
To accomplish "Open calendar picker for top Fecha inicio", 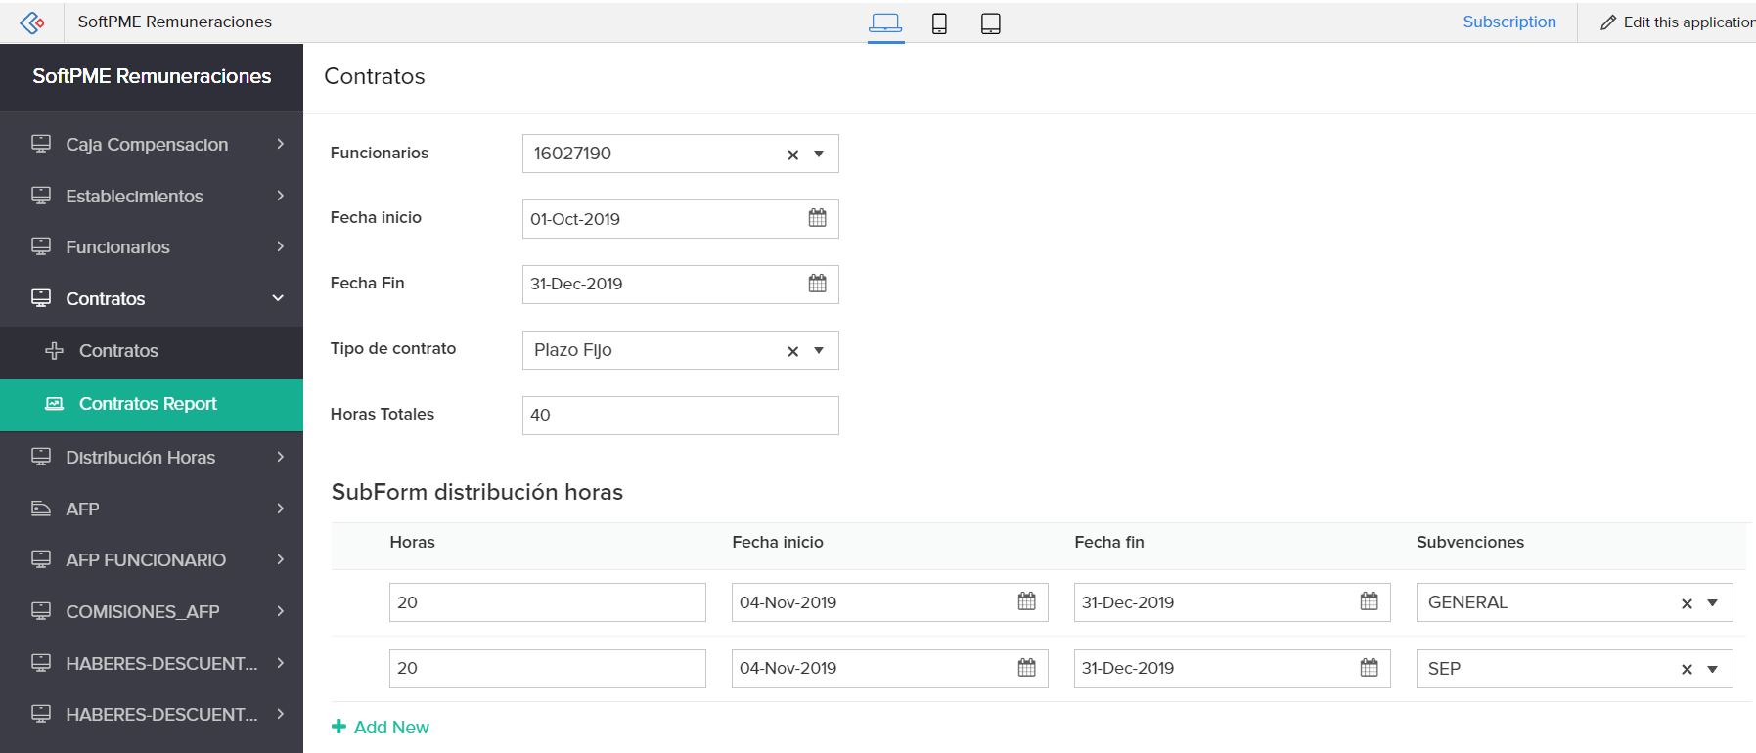I will (x=818, y=218).
